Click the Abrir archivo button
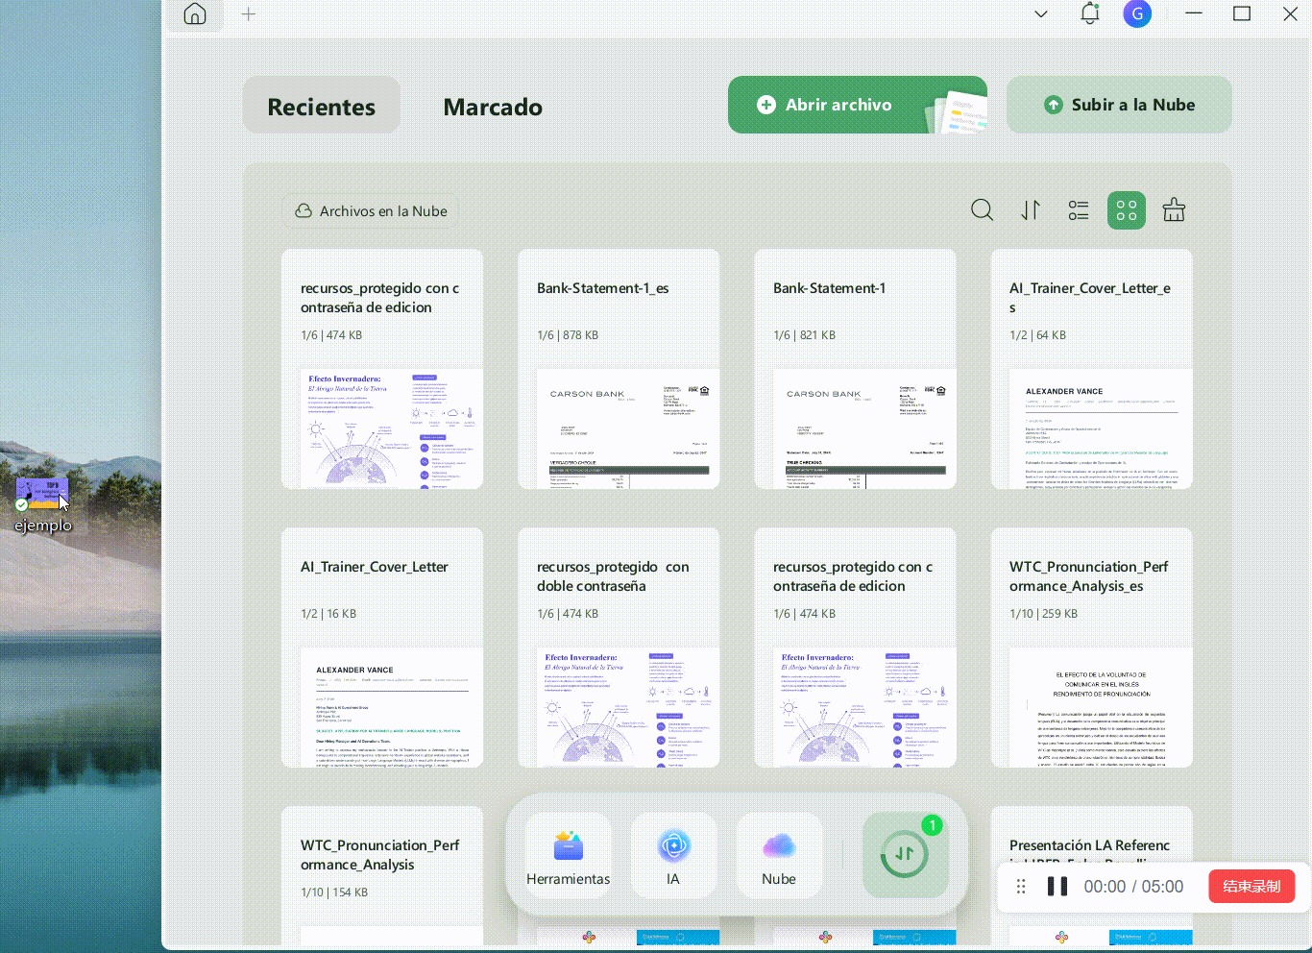This screenshot has width=1312, height=953. click(x=858, y=105)
